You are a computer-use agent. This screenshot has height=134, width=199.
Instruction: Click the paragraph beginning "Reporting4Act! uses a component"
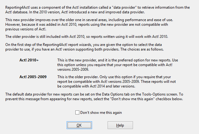(97, 10)
